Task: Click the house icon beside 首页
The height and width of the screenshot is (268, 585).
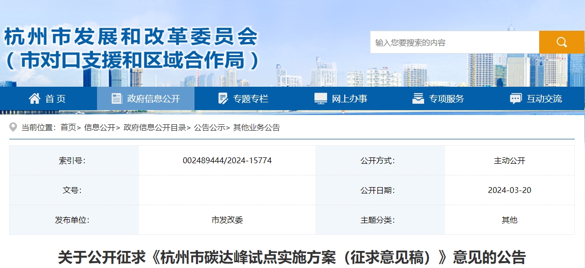Action: tap(35, 98)
